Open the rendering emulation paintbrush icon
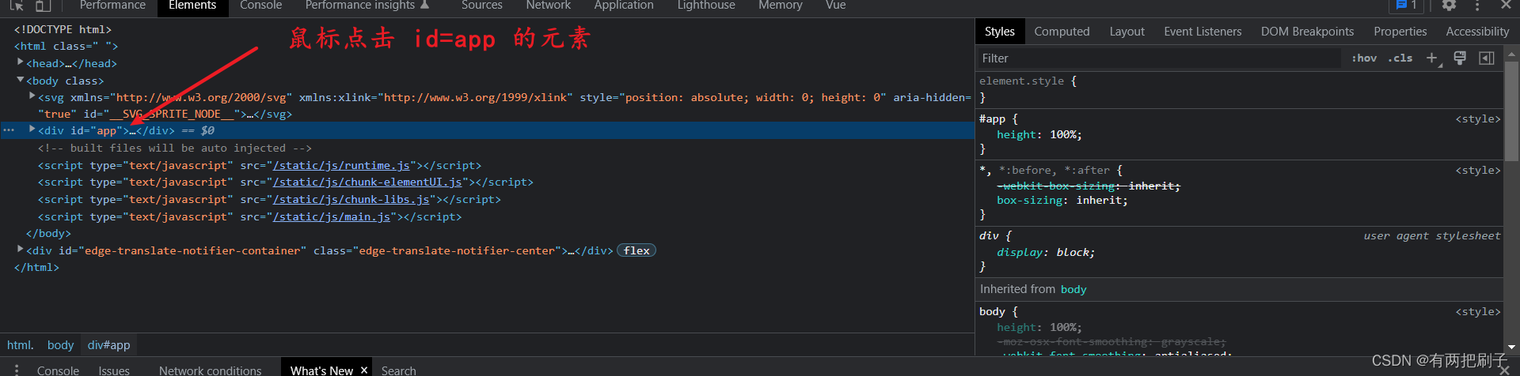Screen dimensions: 1520x376 pos(1460,58)
